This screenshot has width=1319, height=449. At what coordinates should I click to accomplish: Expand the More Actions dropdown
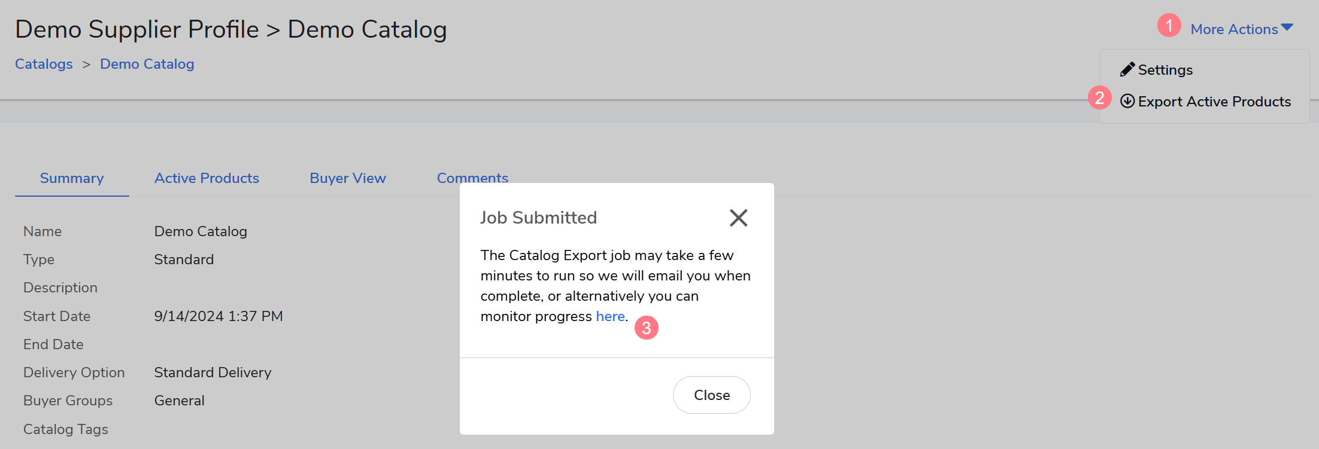pos(1241,29)
